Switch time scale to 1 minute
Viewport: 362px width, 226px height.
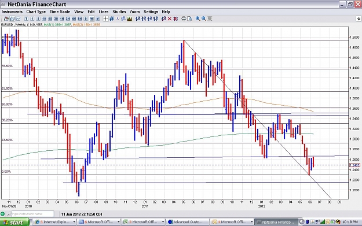point(32,18)
